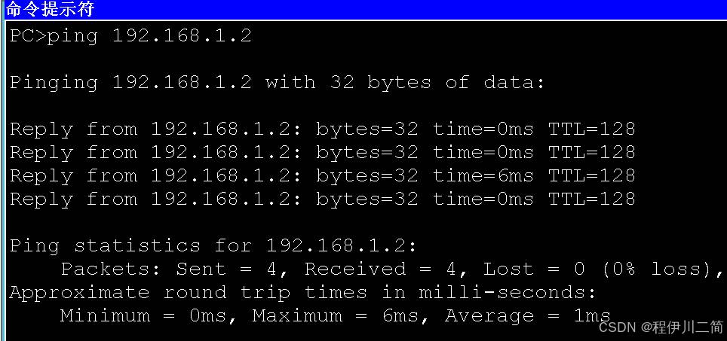Click the "Ping statistics for 192.168.1.2" line
Image resolution: width=727 pixels, height=341 pixels.
click(213, 245)
